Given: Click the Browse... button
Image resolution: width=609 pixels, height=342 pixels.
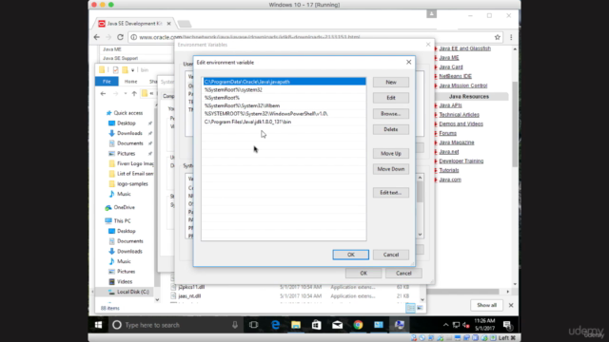Looking at the screenshot, I should coord(391,114).
